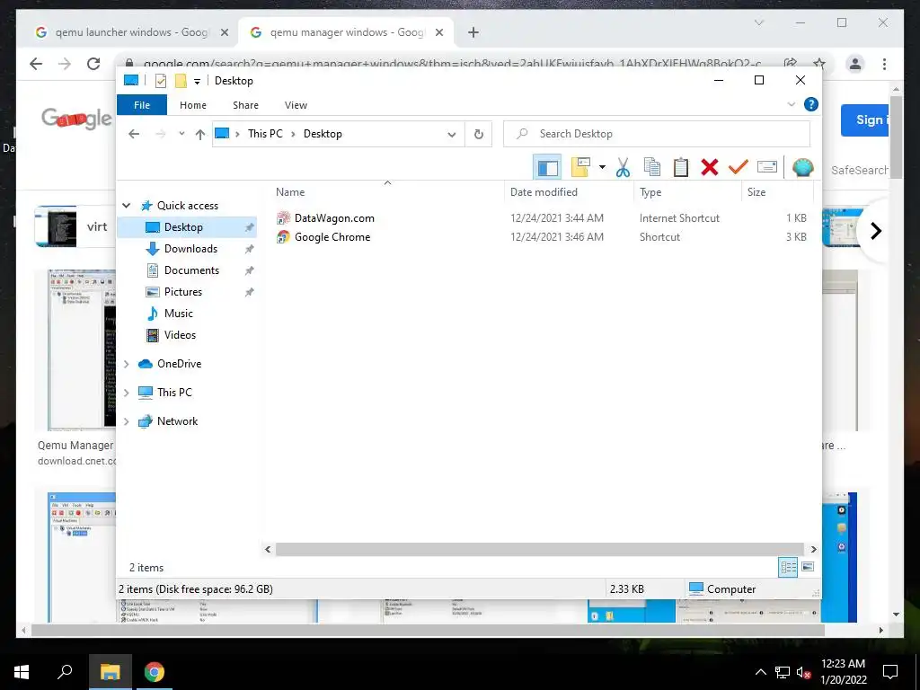Open the View ribbon tab

296,105
